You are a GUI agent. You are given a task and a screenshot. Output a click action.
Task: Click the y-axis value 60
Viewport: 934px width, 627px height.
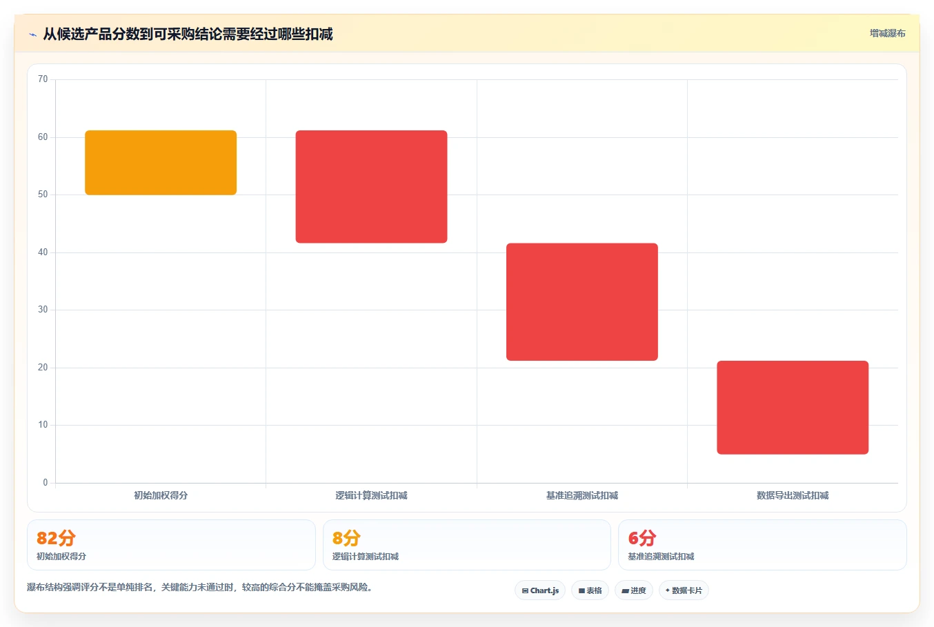click(43, 137)
